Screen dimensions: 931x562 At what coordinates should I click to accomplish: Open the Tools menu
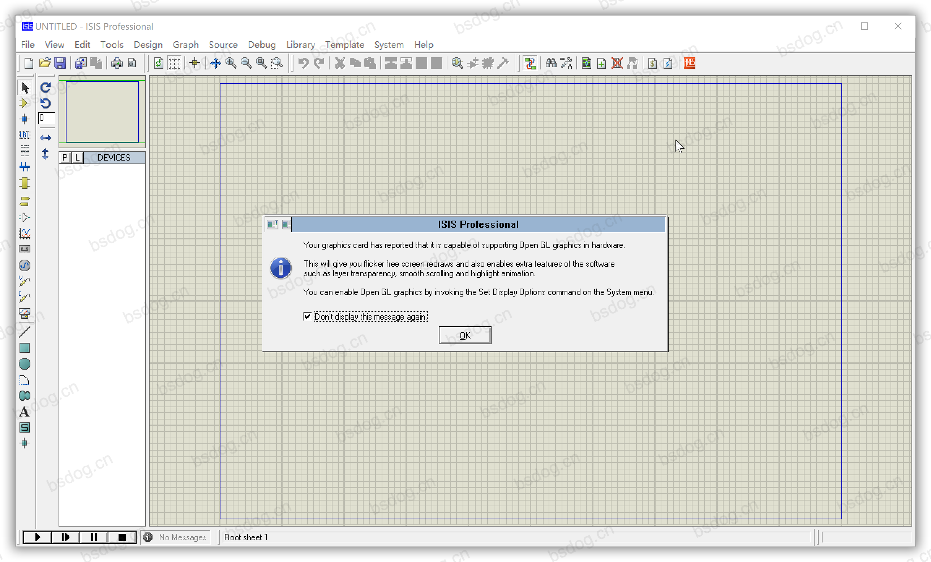[112, 44]
